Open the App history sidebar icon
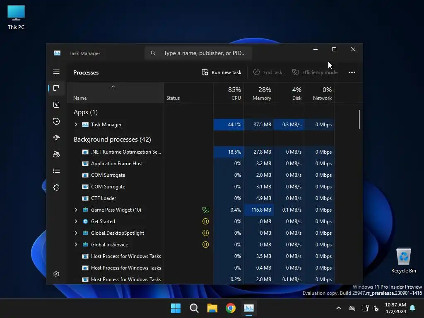This screenshot has height=318, width=424. 56,121
